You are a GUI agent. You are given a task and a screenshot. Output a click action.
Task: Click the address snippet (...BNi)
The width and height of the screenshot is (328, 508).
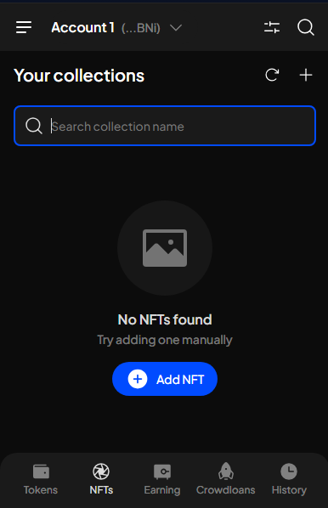(x=141, y=28)
